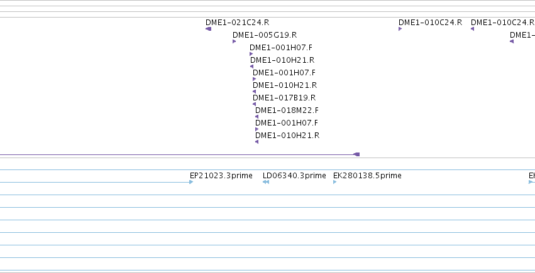Click the arrowhead marker under DME1-017B19.R
Viewport: 535px width, 273px height.
[254, 104]
